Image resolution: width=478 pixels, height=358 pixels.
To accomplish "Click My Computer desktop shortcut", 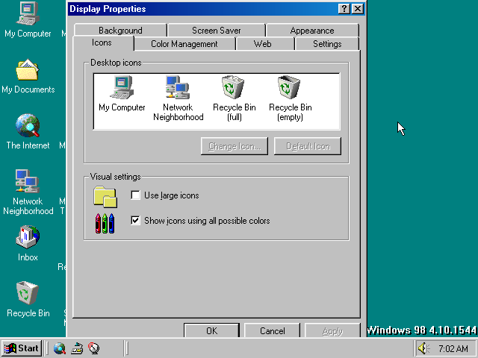I will click(28, 20).
